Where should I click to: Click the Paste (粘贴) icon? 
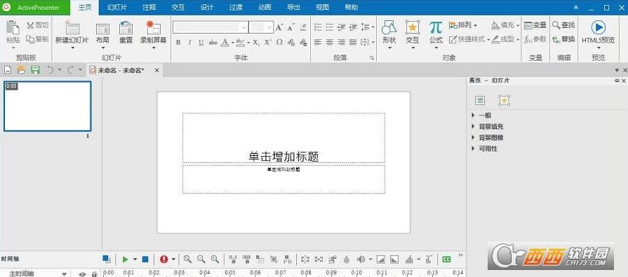13,28
